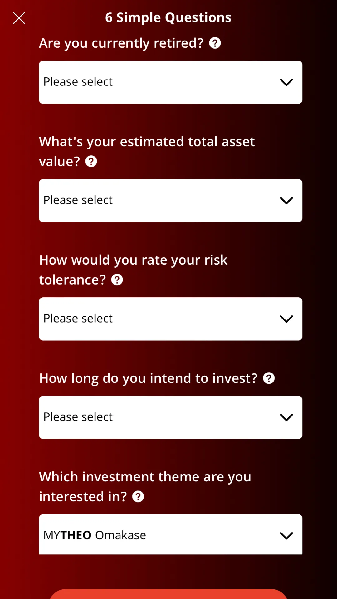Select a risk tolerance from its dropdown
This screenshot has width=337, height=599.
coord(171,319)
